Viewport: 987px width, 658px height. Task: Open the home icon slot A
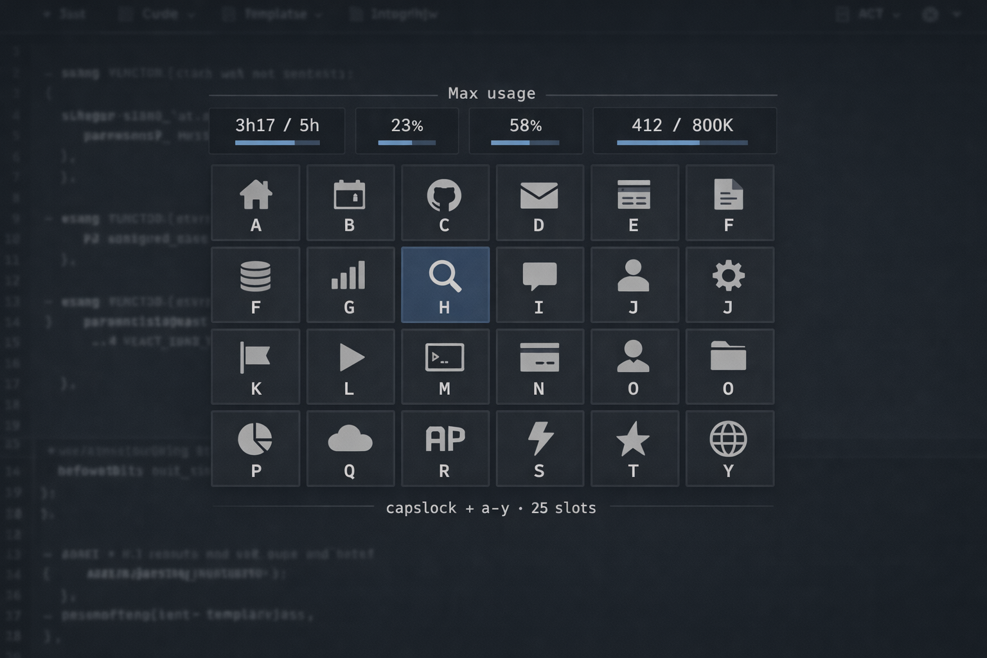(255, 203)
